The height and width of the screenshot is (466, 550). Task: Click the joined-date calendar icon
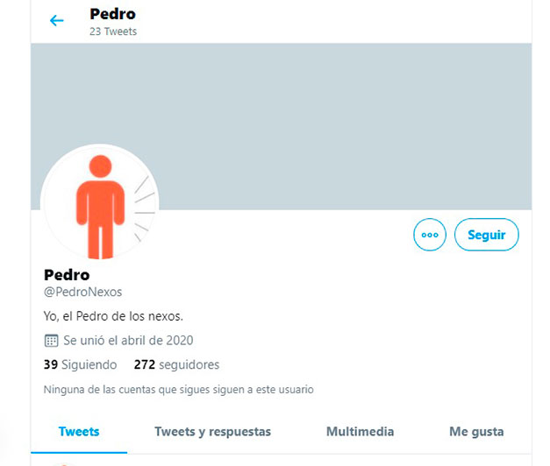(x=51, y=341)
